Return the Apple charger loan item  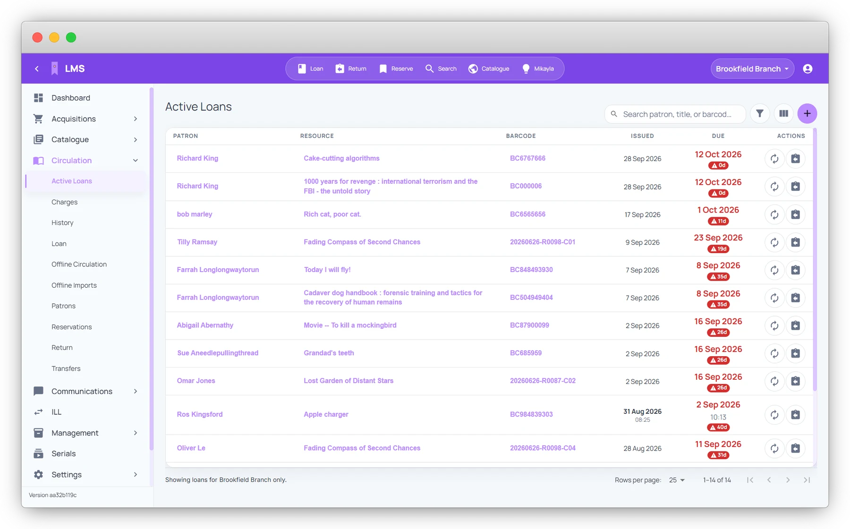tap(796, 415)
